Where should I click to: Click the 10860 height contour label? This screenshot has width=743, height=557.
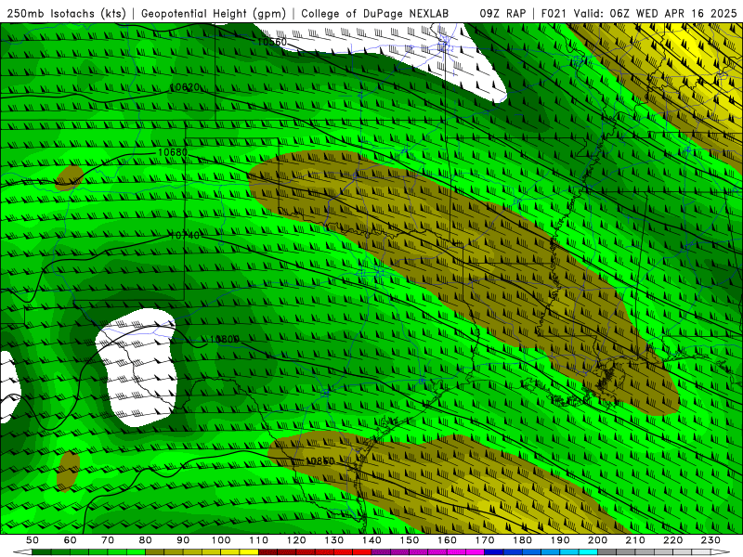(x=319, y=460)
